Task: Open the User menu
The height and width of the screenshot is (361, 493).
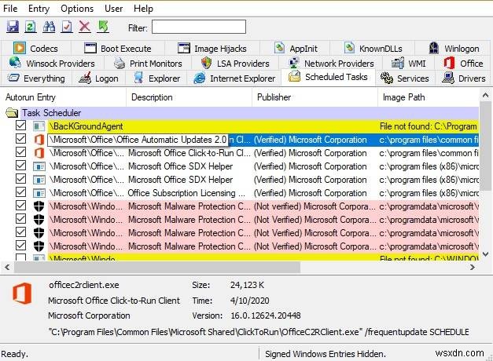Action: click(x=113, y=9)
